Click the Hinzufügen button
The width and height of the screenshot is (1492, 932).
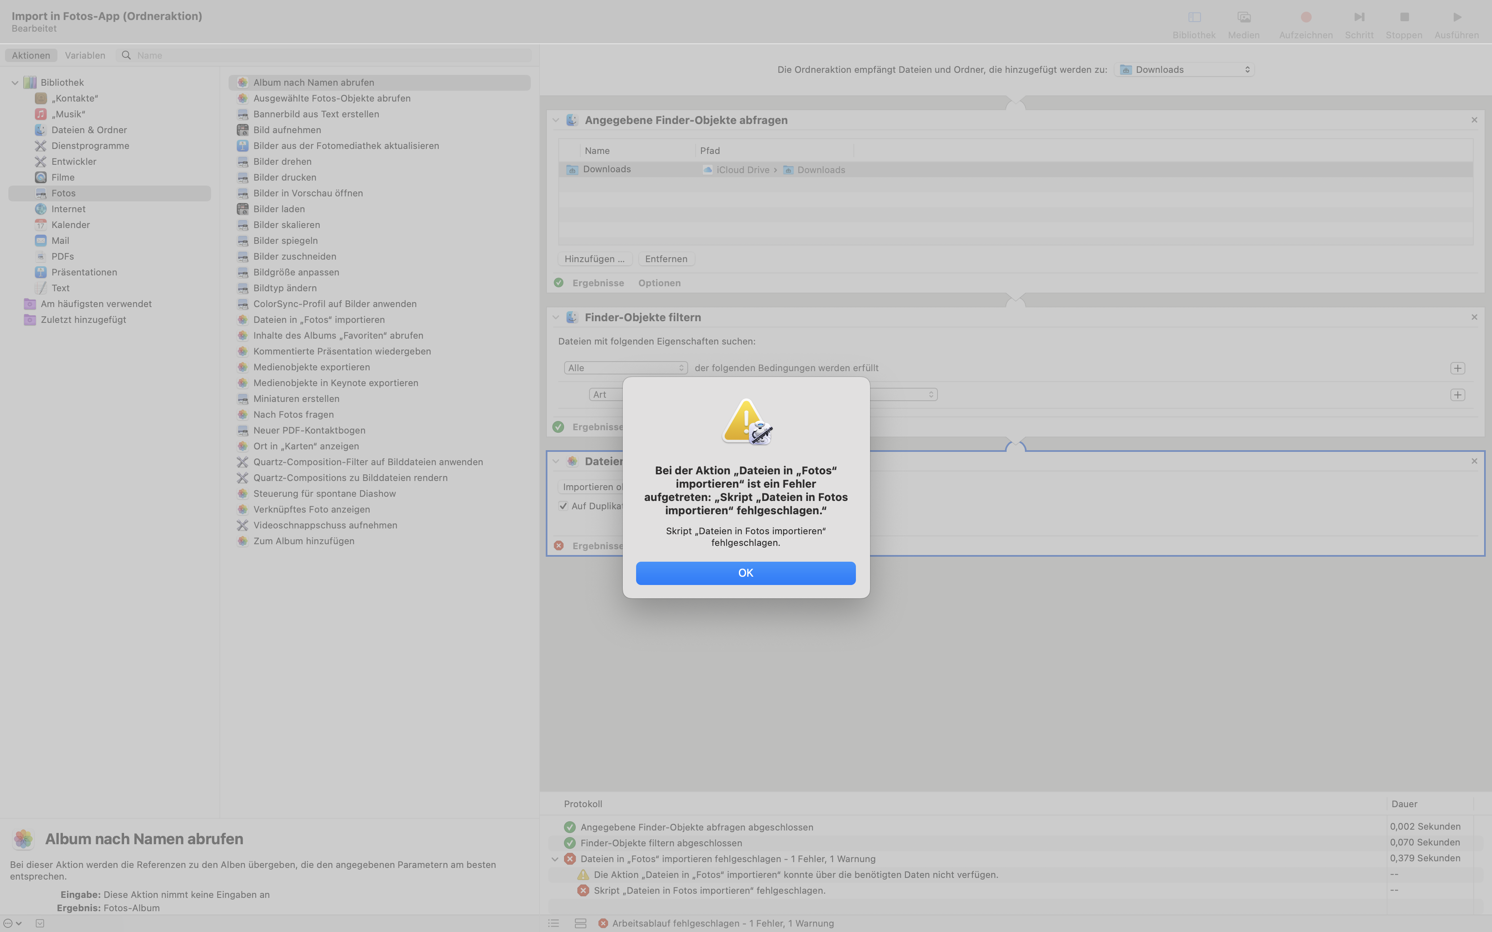coord(594,259)
